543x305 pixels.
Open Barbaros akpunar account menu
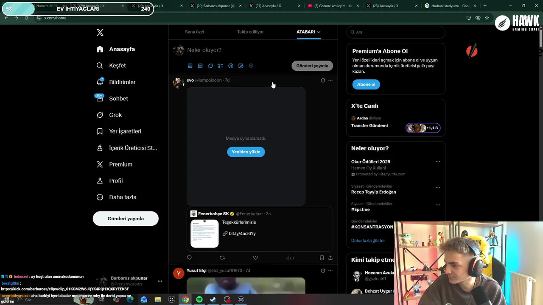pos(160,281)
